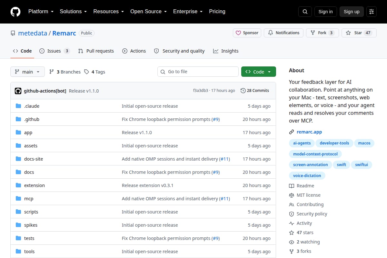Switch to the Pull requests tab
The height and width of the screenshot is (258, 387).
(96, 51)
